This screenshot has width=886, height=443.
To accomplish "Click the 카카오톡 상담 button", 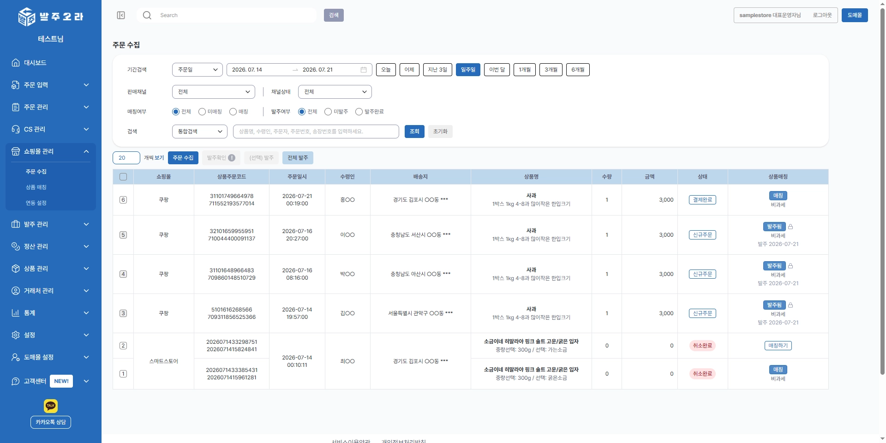I will click(x=51, y=422).
